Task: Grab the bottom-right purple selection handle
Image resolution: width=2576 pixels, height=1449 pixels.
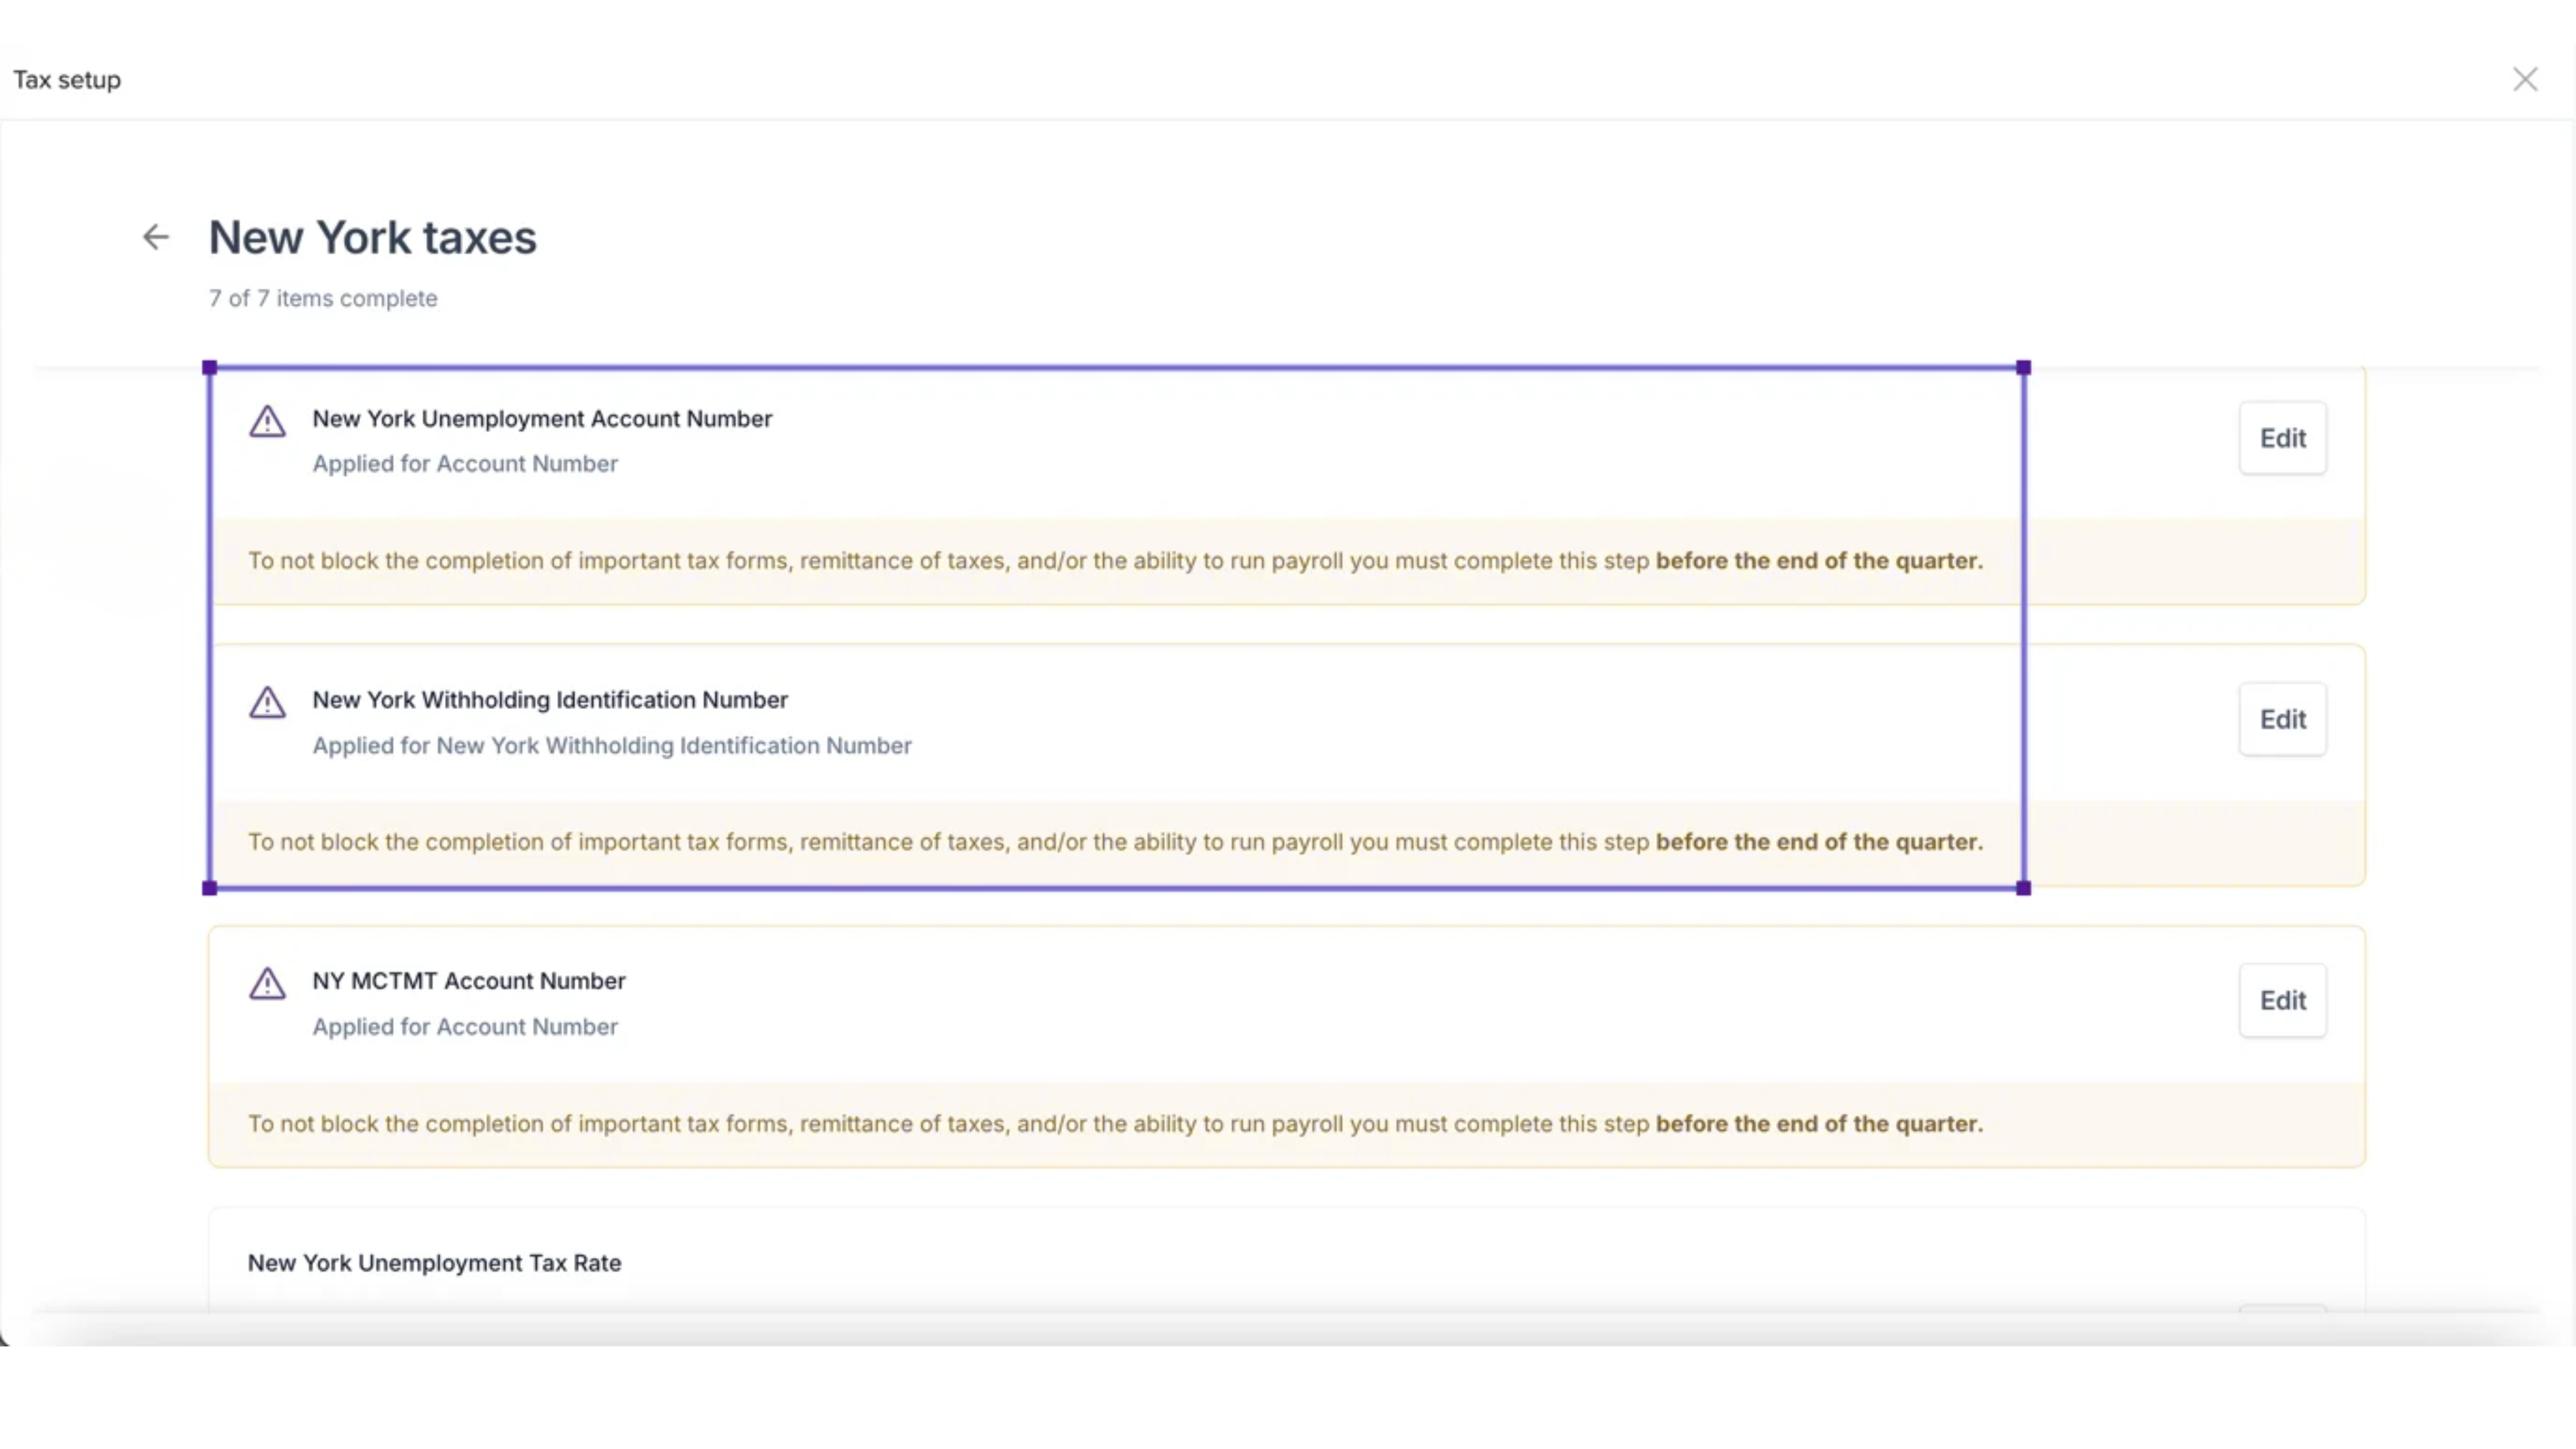Action: coord(2023,888)
